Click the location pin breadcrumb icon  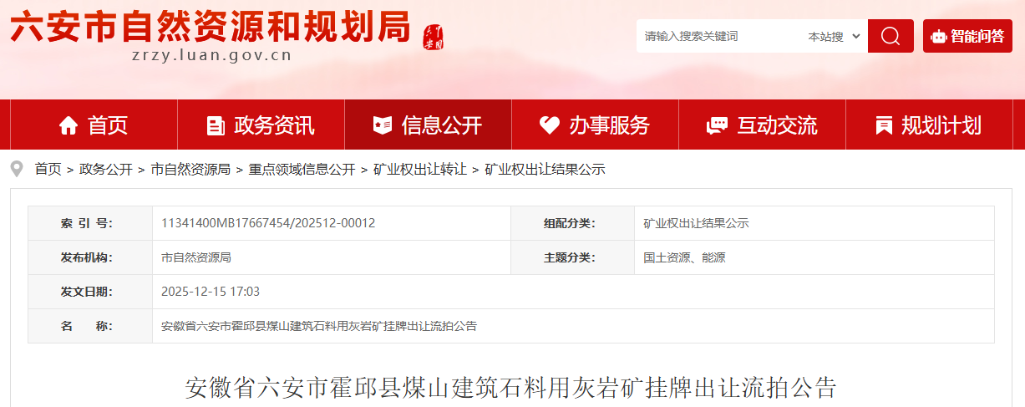pos(17,169)
